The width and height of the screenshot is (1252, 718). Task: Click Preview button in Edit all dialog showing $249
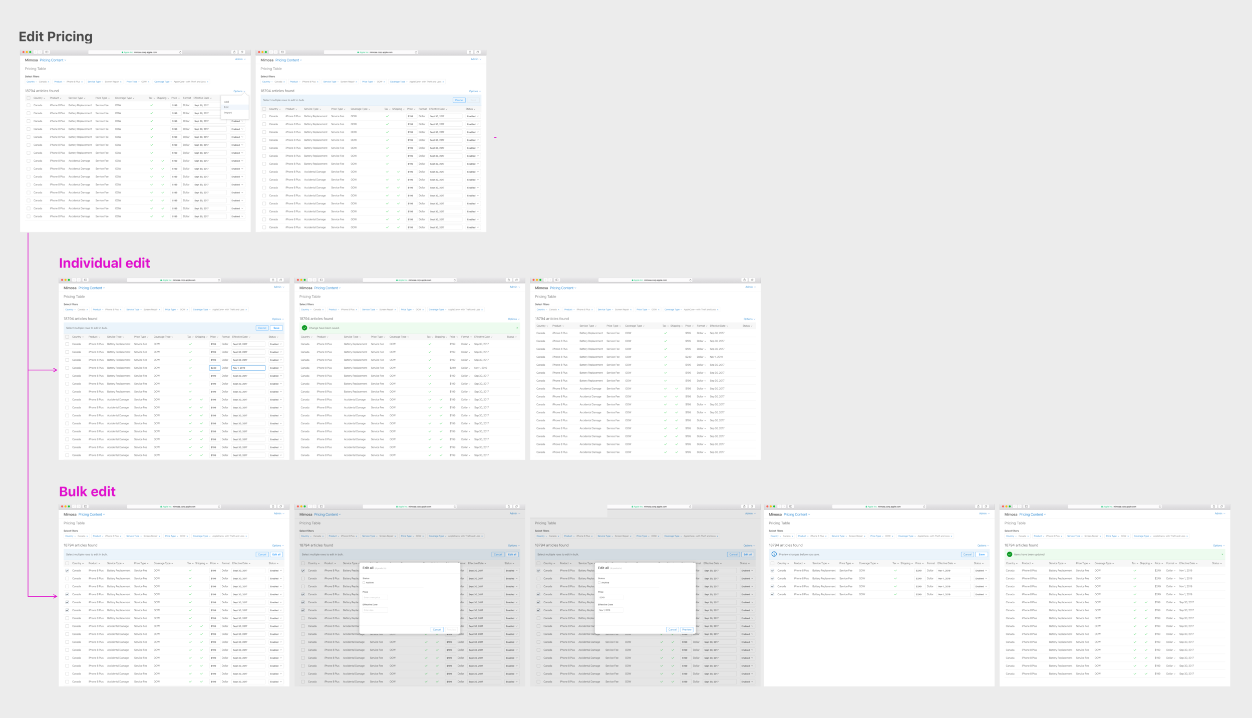687,629
